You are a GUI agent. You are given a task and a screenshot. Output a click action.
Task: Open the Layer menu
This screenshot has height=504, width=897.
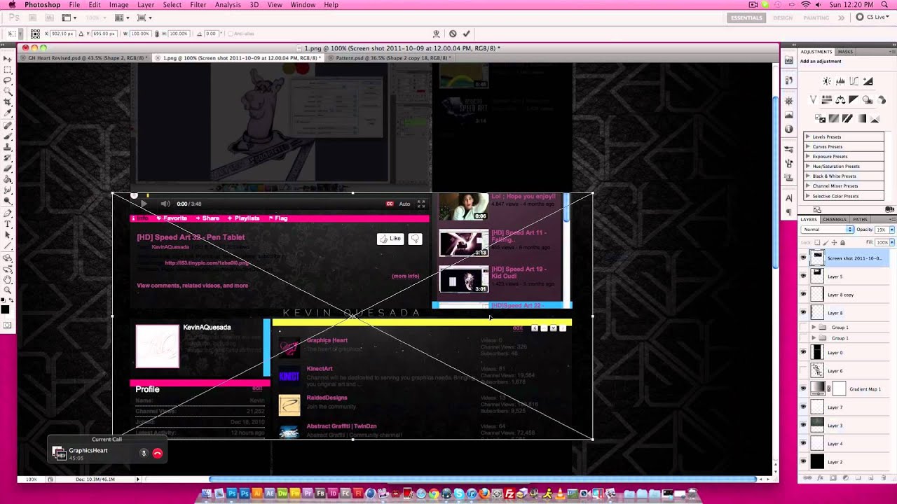pos(146,5)
